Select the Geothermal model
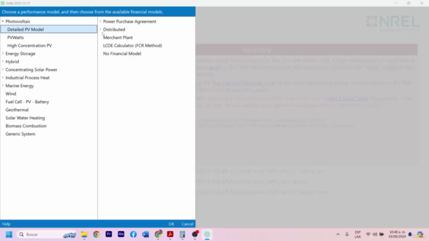 17,110
